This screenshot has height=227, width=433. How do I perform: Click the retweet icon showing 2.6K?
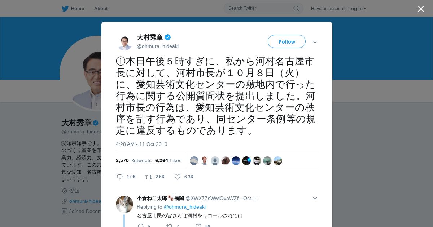pos(148,177)
